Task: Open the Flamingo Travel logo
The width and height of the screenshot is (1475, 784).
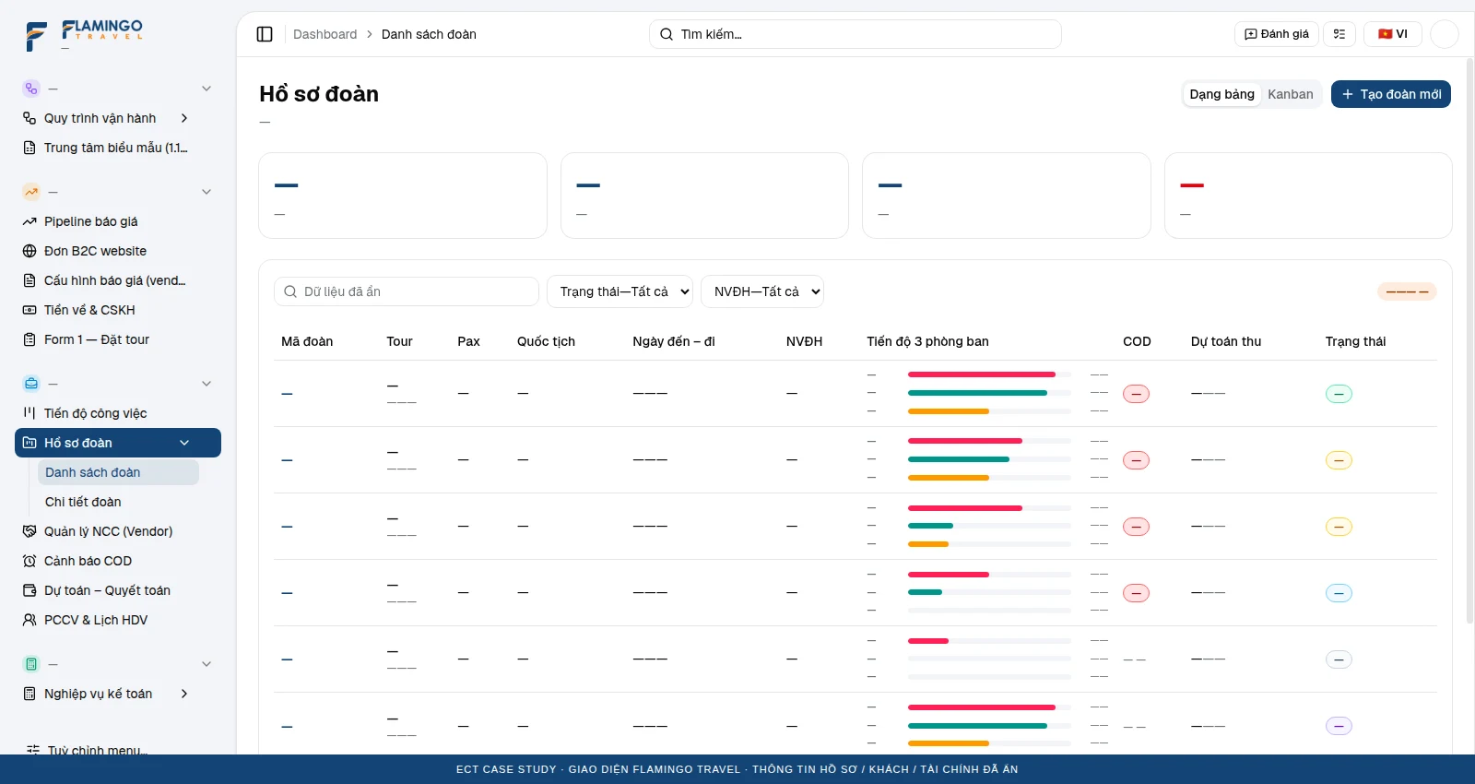Action: [85, 35]
